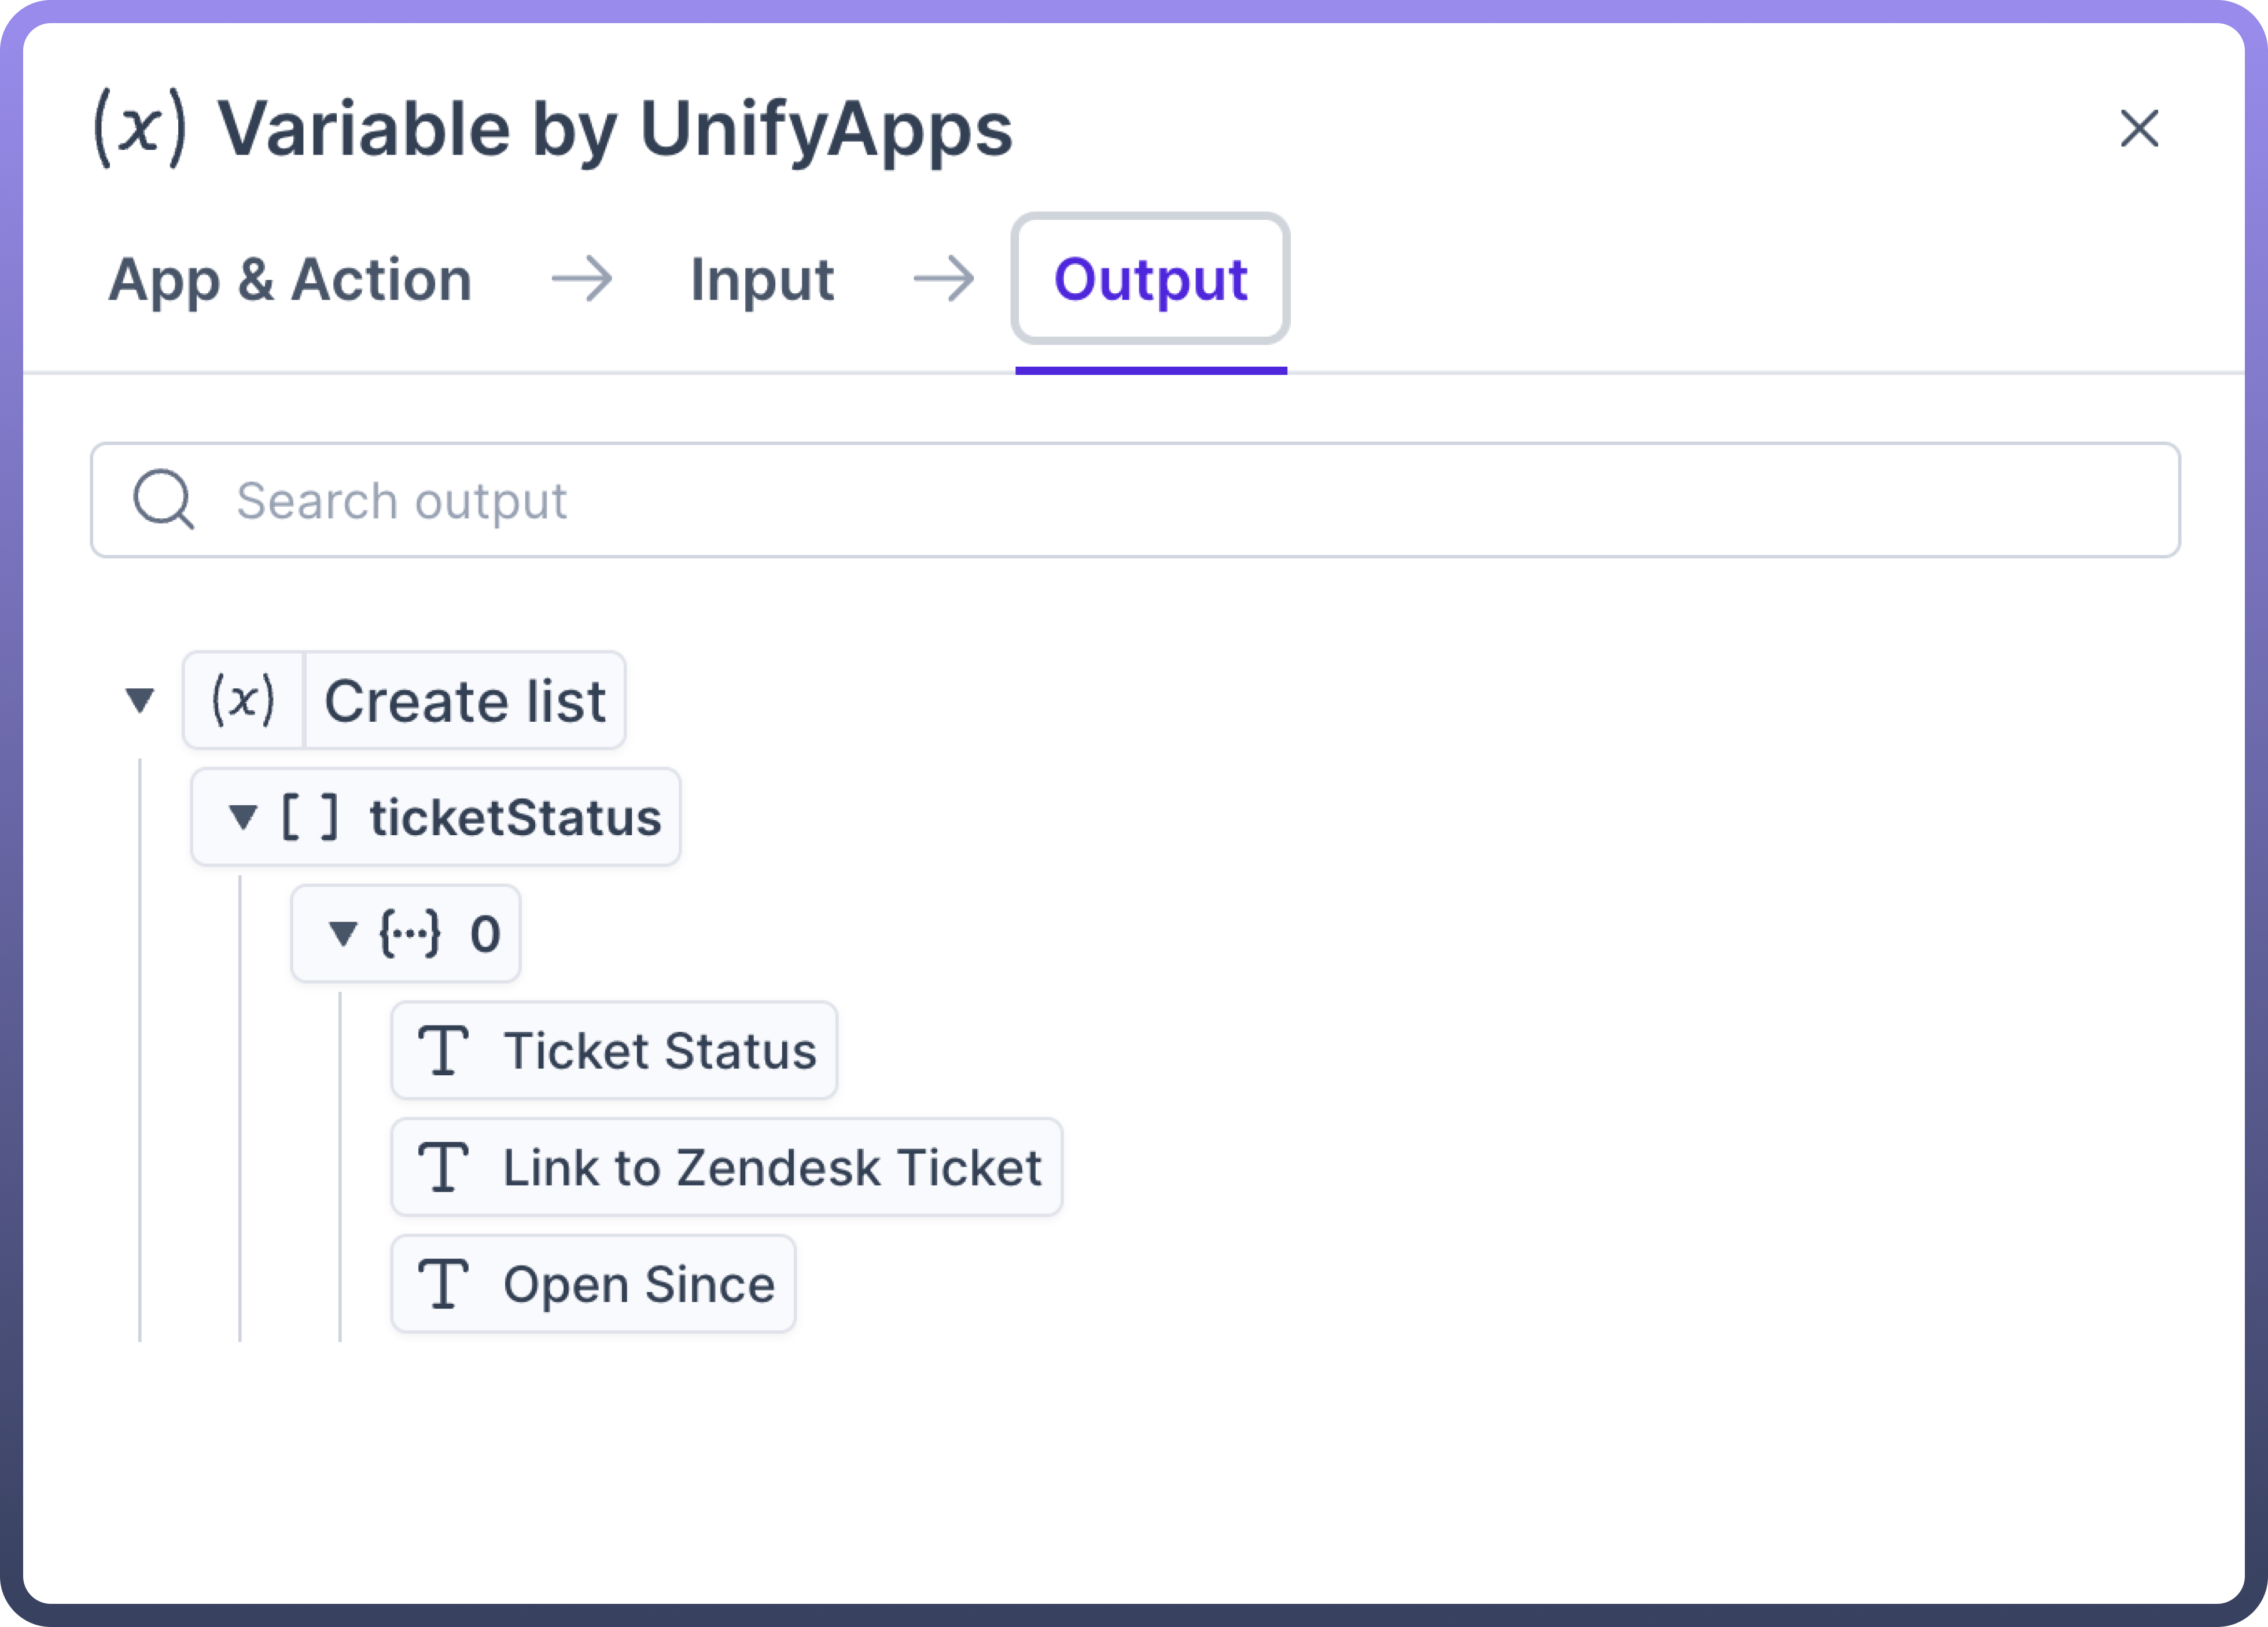Collapse the item 0 object node

point(342,934)
